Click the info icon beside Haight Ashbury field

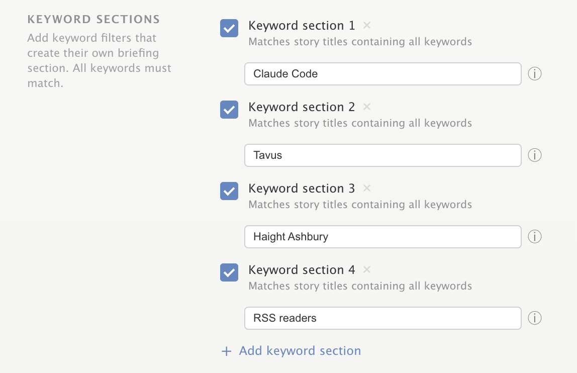(535, 237)
